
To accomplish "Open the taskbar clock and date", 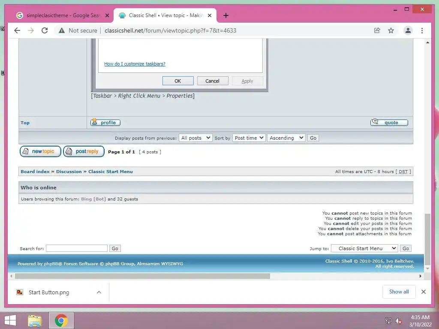I will [420, 321].
